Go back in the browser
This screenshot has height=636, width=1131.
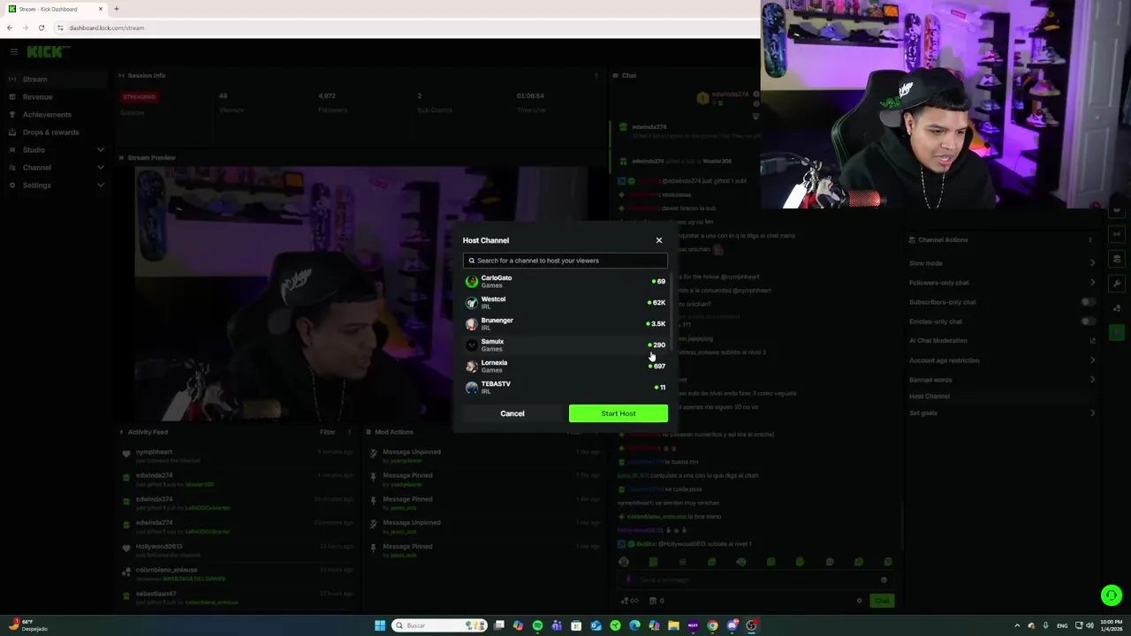tap(10, 27)
